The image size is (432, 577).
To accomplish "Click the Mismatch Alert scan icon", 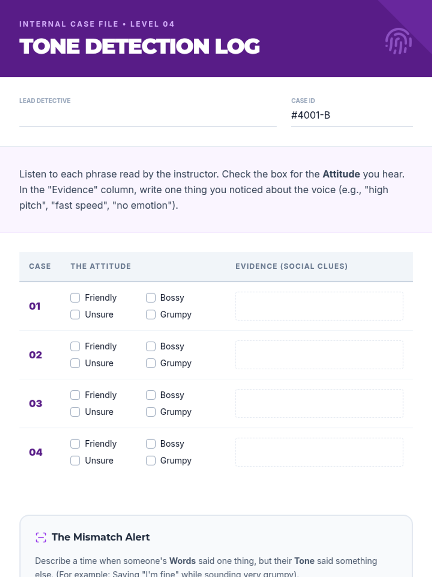I will point(41,537).
